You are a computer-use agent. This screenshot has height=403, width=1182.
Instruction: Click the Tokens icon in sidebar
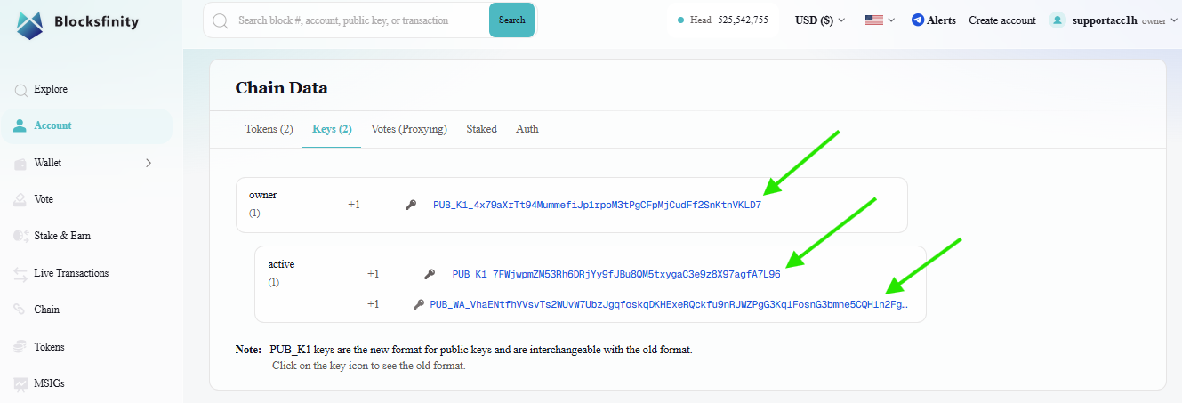20,347
